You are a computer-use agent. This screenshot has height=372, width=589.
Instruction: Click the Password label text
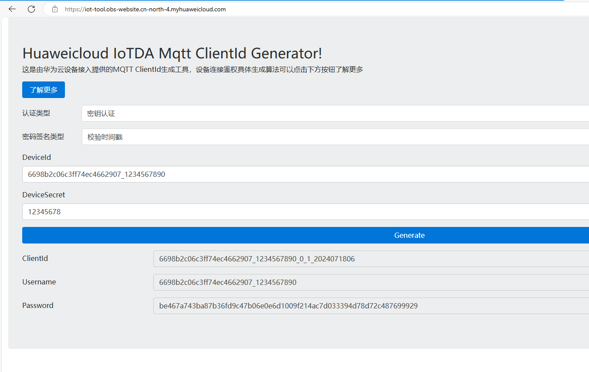click(x=38, y=305)
